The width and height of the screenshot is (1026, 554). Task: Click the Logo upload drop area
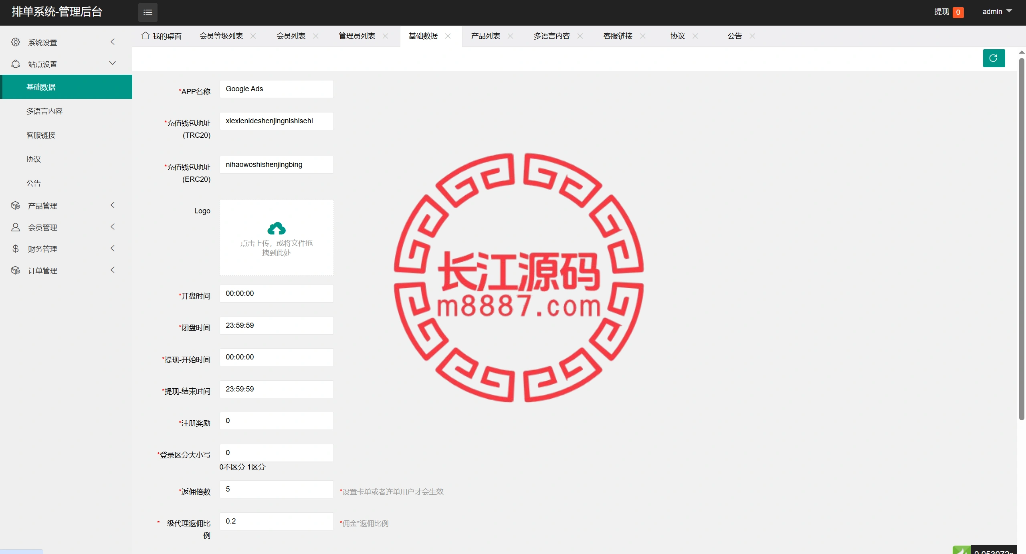click(x=277, y=238)
